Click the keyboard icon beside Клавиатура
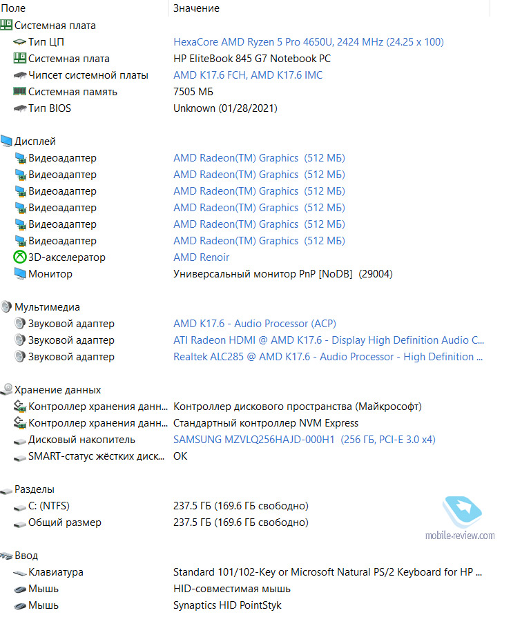The width and height of the screenshot is (531, 626). click(x=20, y=574)
